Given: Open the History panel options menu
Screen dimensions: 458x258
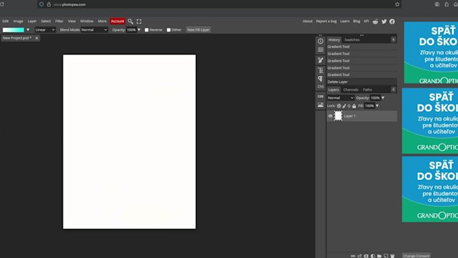Looking at the screenshot, I should coord(393,40).
